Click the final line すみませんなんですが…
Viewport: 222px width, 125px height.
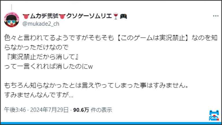pos(39,95)
